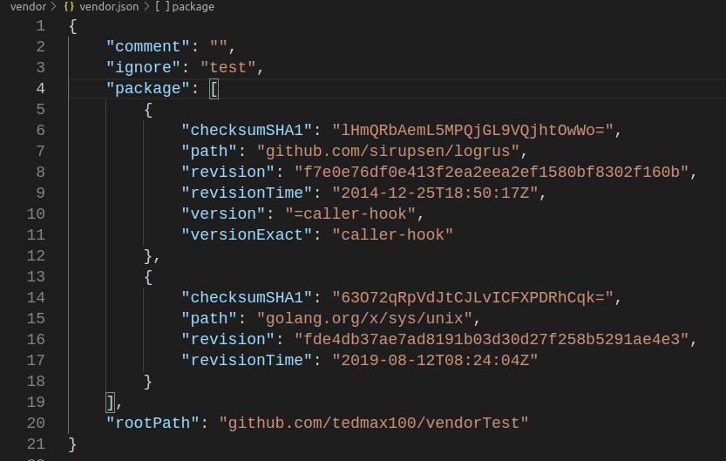Click line number 4 in gutter
This screenshot has height=461, width=726.
(40, 88)
